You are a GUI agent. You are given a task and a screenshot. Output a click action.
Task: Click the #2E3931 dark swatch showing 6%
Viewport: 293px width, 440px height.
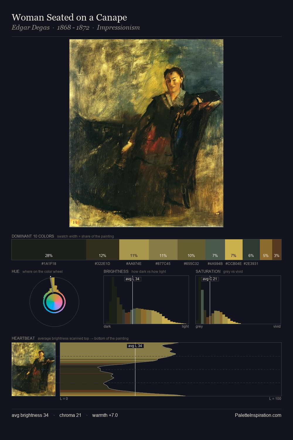[x=251, y=250]
